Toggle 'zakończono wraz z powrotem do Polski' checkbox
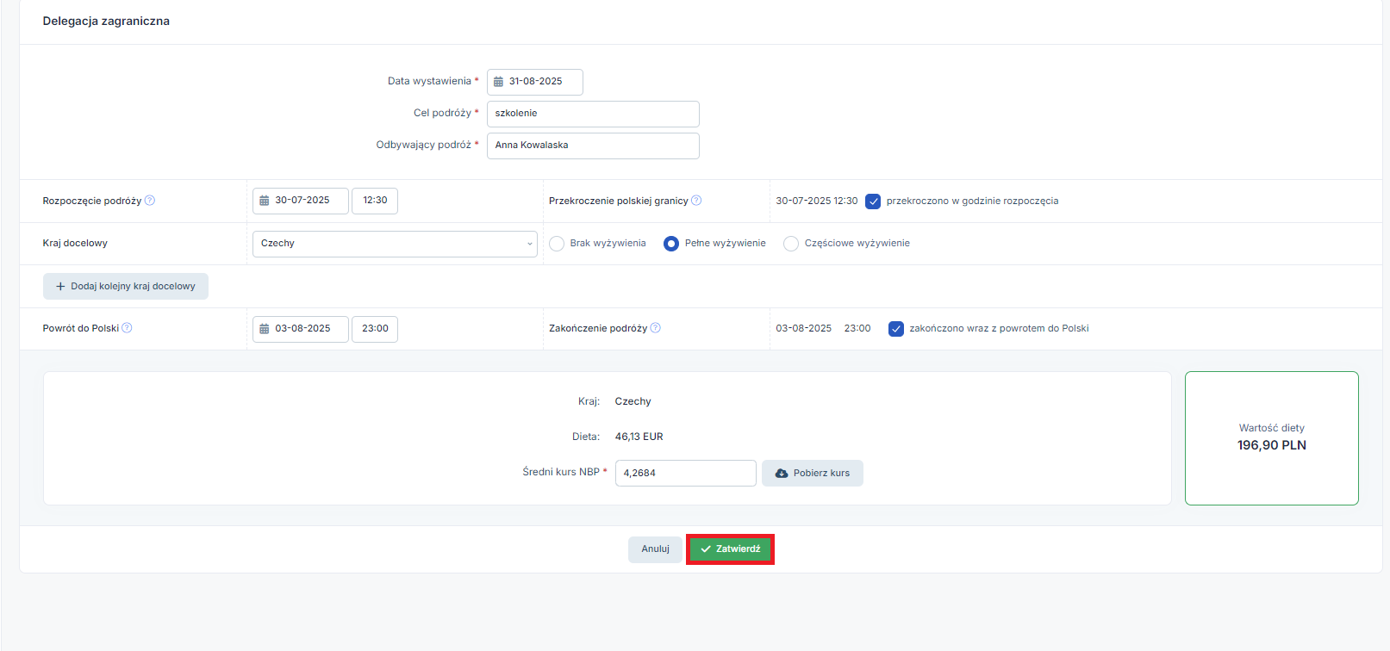Image resolution: width=1390 pixels, height=651 pixels. [x=896, y=329]
